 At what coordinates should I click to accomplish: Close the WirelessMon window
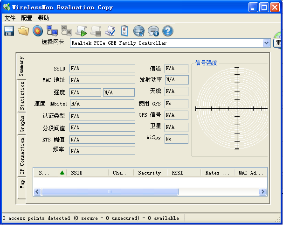click(x=275, y=7)
